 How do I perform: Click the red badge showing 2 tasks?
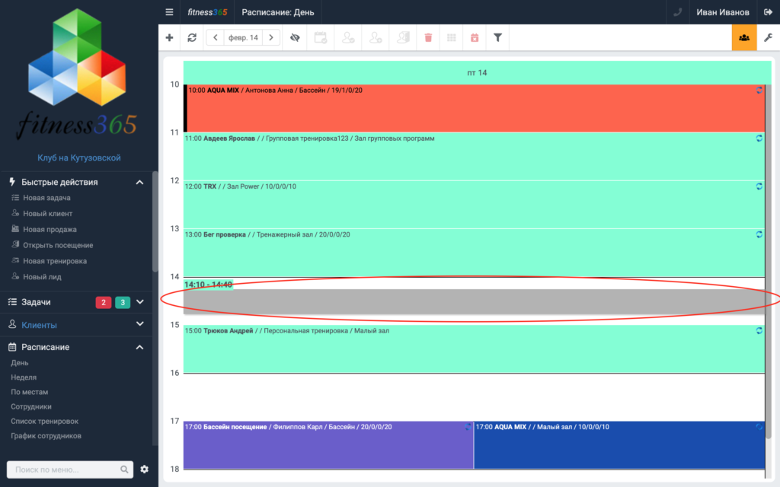tap(104, 302)
